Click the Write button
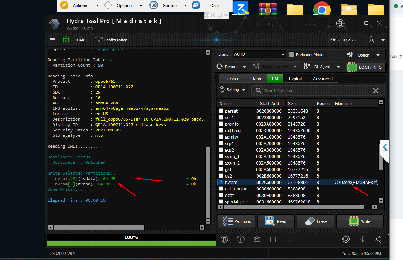 [360, 221]
